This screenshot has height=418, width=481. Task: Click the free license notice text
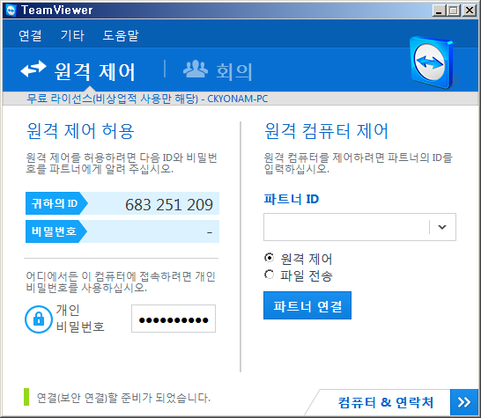coord(147,99)
